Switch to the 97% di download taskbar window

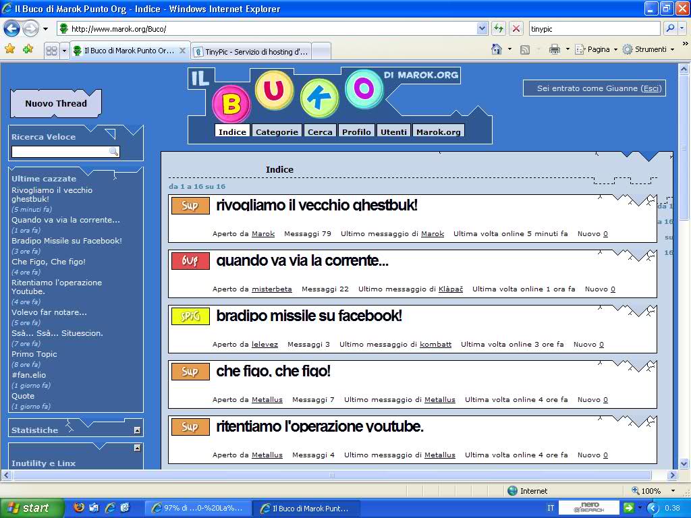point(198,508)
